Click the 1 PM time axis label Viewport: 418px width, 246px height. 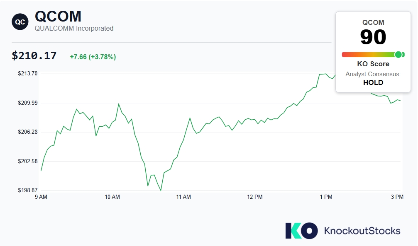(x=326, y=197)
